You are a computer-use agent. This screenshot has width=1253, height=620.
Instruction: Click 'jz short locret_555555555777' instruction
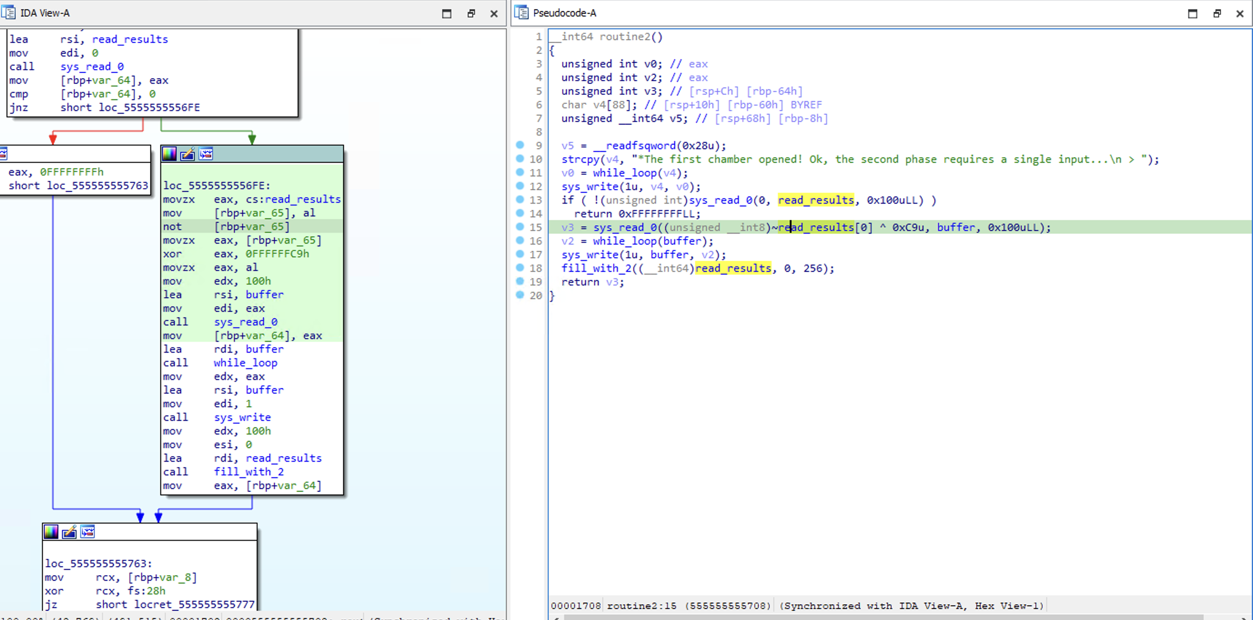pyautogui.click(x=150, y=605)
